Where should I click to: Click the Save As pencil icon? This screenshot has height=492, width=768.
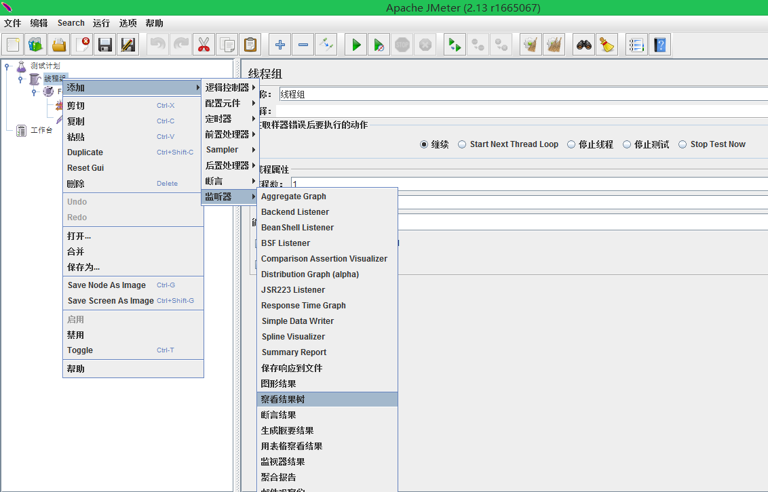click(128, 45)
